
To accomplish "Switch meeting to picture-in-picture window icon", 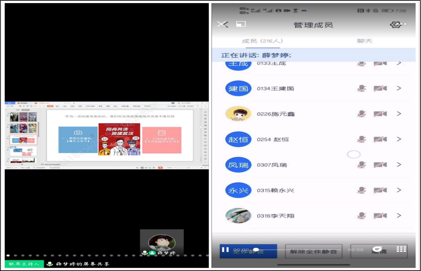I will coord(240,24).
